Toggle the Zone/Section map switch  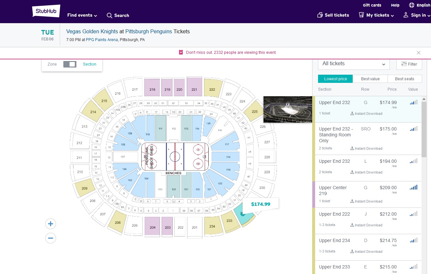pyautogui.click(x=70, y=64)
